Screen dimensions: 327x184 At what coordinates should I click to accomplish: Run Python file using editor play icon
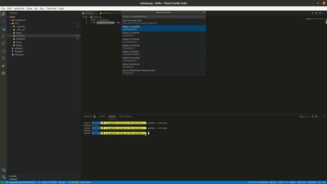(x=312, y=13)
